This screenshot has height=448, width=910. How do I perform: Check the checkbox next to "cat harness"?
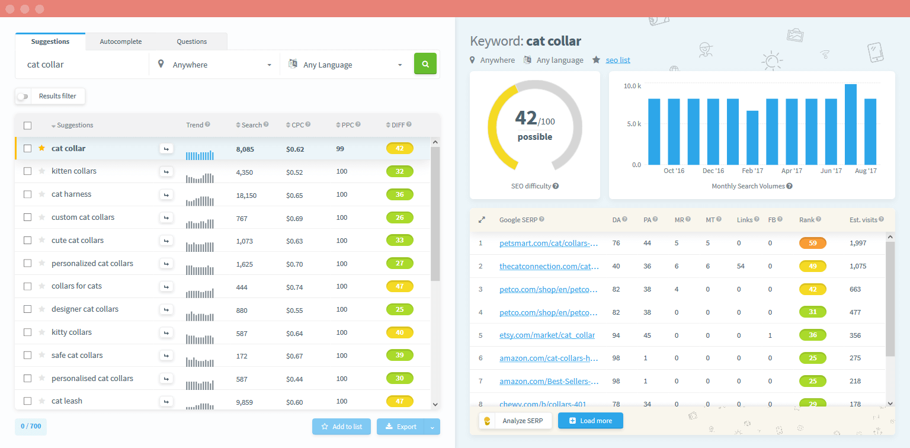27,194
